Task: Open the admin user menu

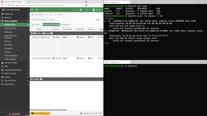Action: [x=97, y=10]
